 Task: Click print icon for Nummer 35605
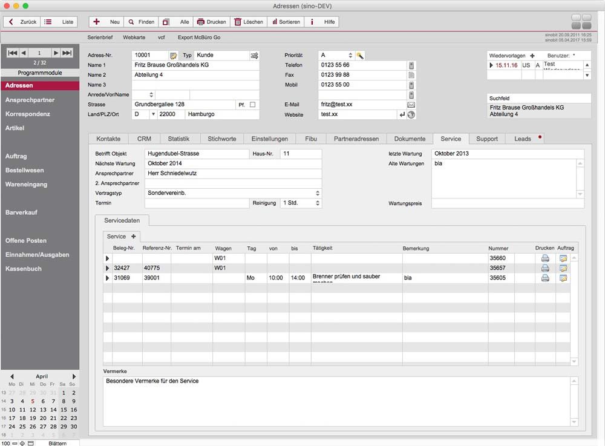tap(545, 278)
